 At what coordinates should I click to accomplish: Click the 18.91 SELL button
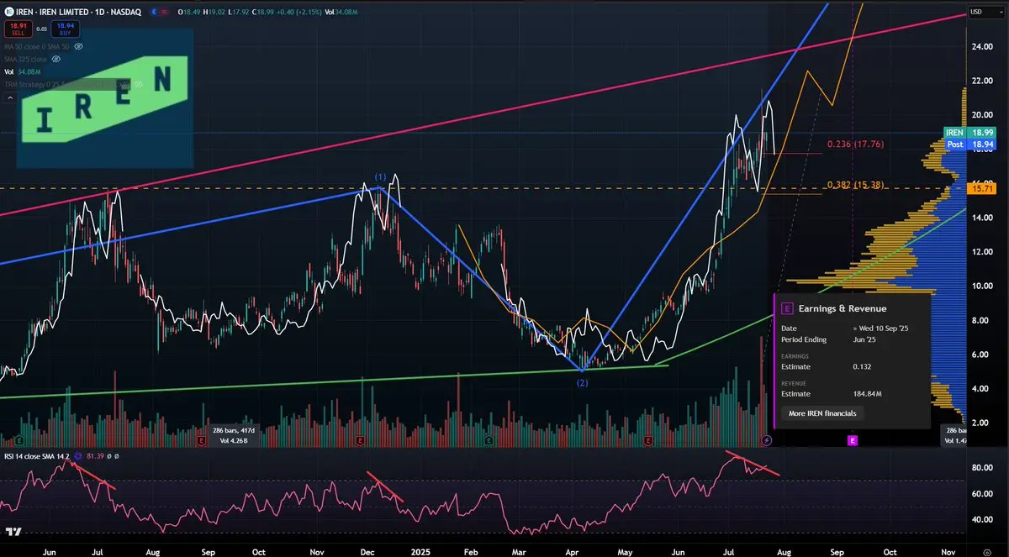pos(18,29)
